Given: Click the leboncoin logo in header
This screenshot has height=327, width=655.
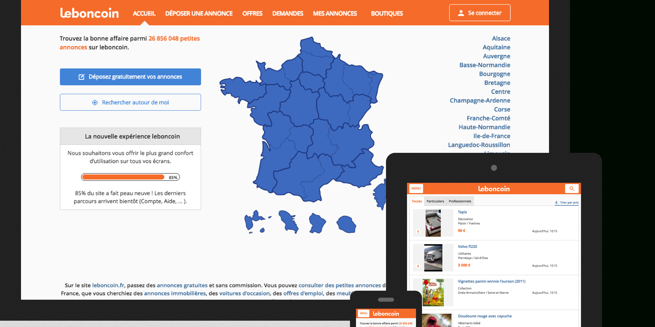Looking at the screenshot, I should click(89, 13).
